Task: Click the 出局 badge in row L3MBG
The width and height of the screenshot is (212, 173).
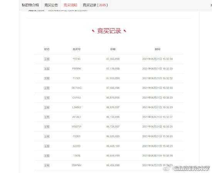Action: tap(47, 107)
